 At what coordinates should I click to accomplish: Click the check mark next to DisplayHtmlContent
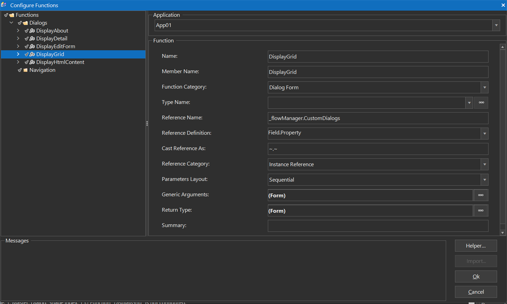coord(27,62)
